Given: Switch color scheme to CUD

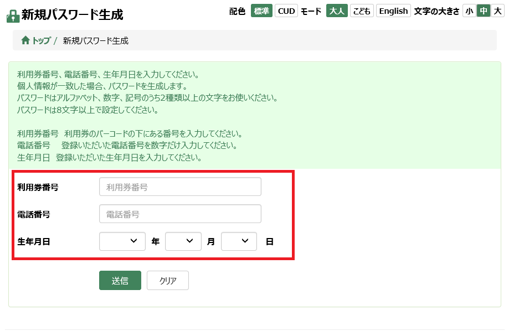Looking at the screenshot, I should (x=286, y=11).
